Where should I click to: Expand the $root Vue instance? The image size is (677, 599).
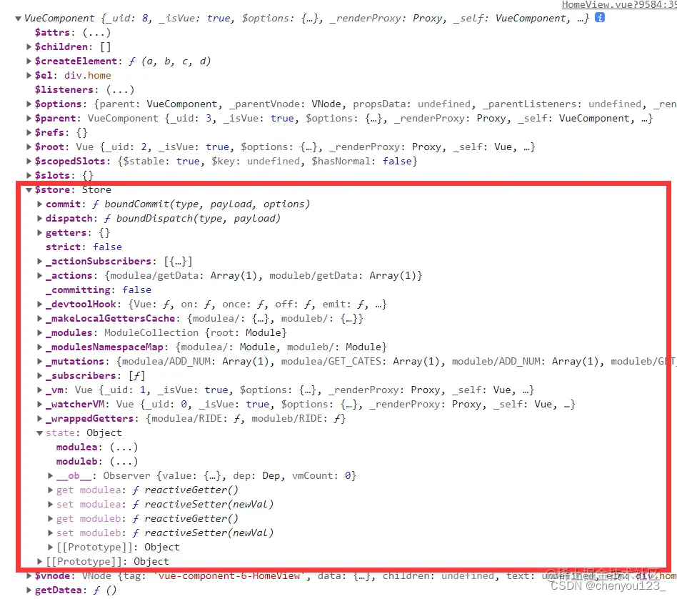click(x=29, y=147)
